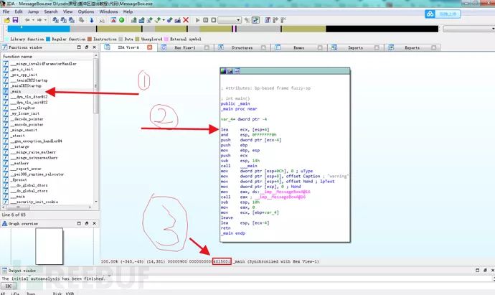Click the red A text search icon

point(113,20)
